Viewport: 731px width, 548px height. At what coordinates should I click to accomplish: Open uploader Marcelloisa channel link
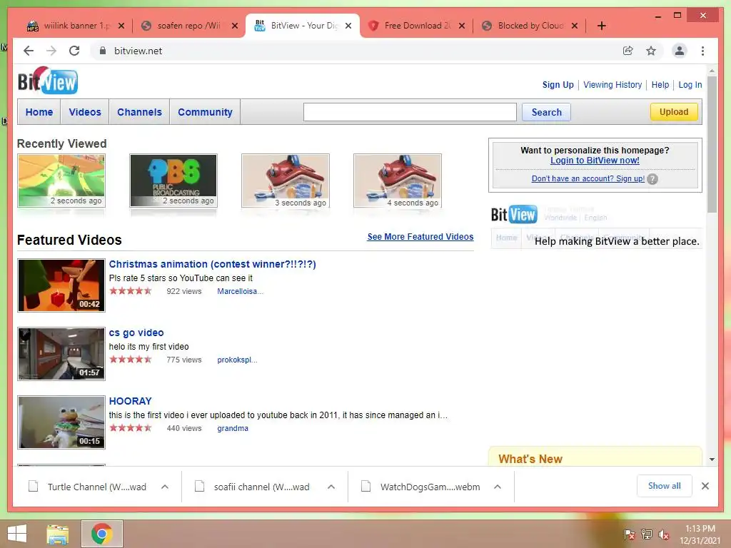[x=240, y=291]
